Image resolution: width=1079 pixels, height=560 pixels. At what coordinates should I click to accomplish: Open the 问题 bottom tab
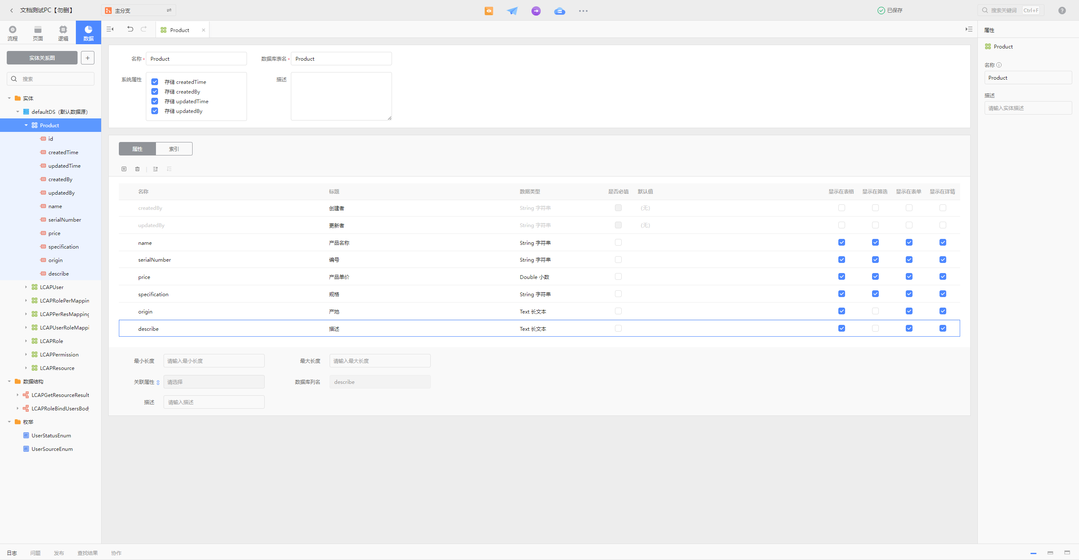tap(35, 553)
